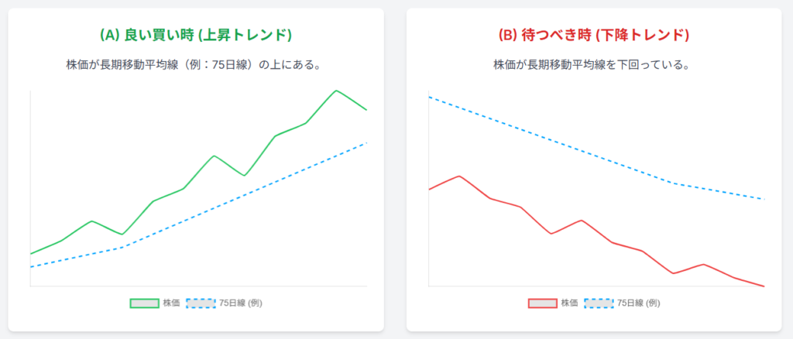
Task: Click the highest peak of the red line
Action: (459, 176)
